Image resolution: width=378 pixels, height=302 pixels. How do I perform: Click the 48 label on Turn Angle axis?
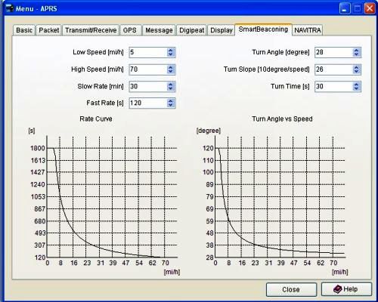pos(209,233)
